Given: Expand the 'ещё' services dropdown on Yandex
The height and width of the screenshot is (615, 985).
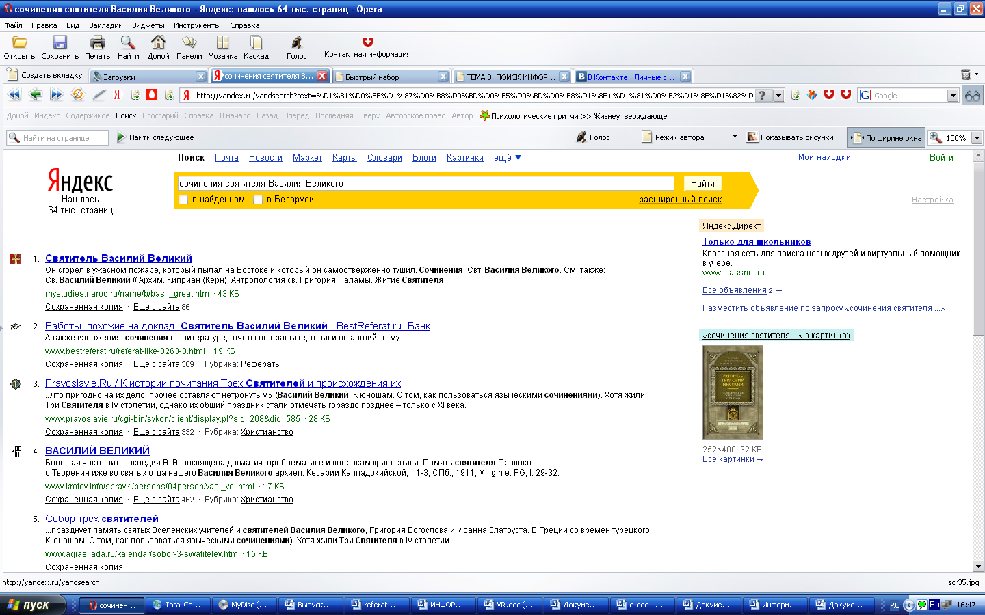Looking at the screenshot, I should (x=507, y=158).
